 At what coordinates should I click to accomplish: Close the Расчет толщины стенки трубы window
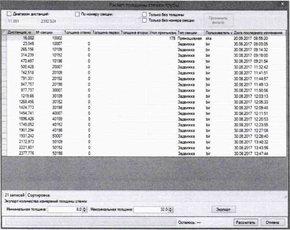[x=282, y=4]
